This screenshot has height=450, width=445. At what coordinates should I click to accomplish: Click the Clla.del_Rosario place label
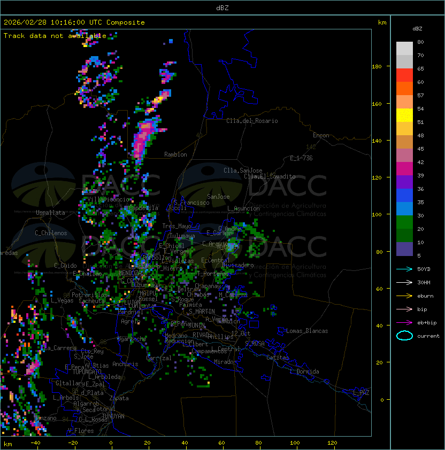tap(252, 121)
